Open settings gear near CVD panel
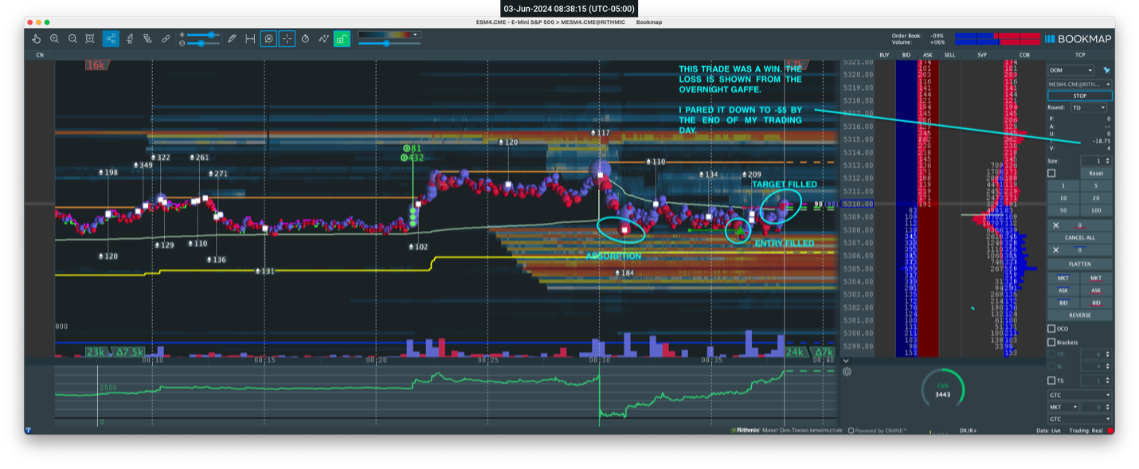The image size is (1139, 469). point(847,371)
